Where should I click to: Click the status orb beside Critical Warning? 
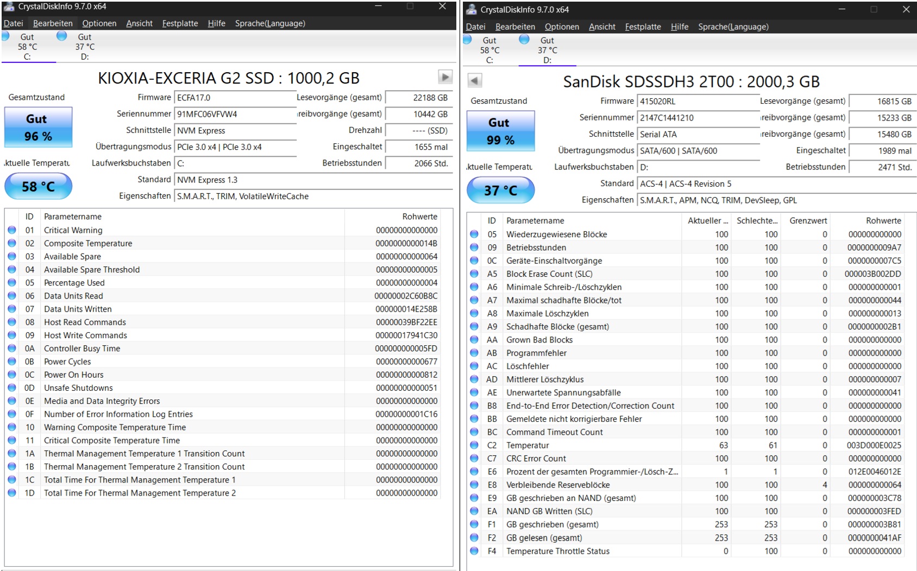tap(12, 230)
